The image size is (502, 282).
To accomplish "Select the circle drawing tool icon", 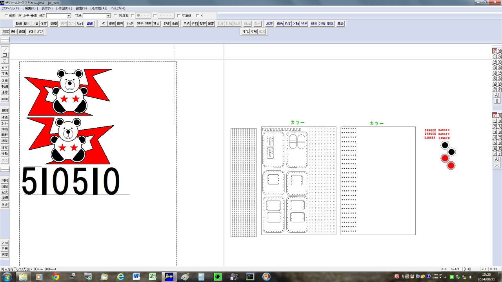I will (5, 61).
